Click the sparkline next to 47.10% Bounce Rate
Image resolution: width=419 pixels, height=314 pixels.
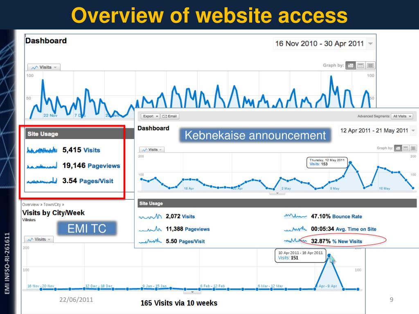[295, 216]
